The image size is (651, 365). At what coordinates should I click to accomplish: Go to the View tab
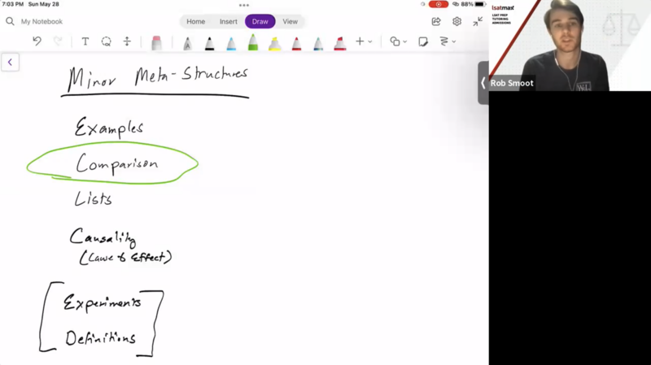290,22
